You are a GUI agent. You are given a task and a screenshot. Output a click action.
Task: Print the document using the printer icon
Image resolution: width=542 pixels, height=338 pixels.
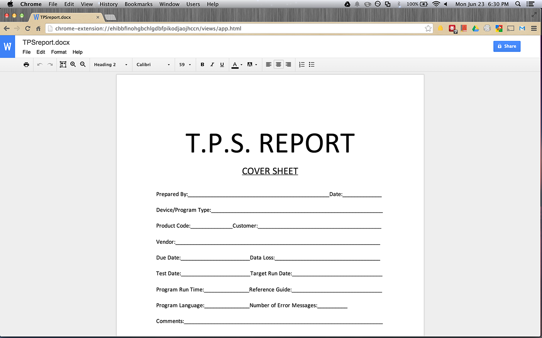tap(26, 65)
